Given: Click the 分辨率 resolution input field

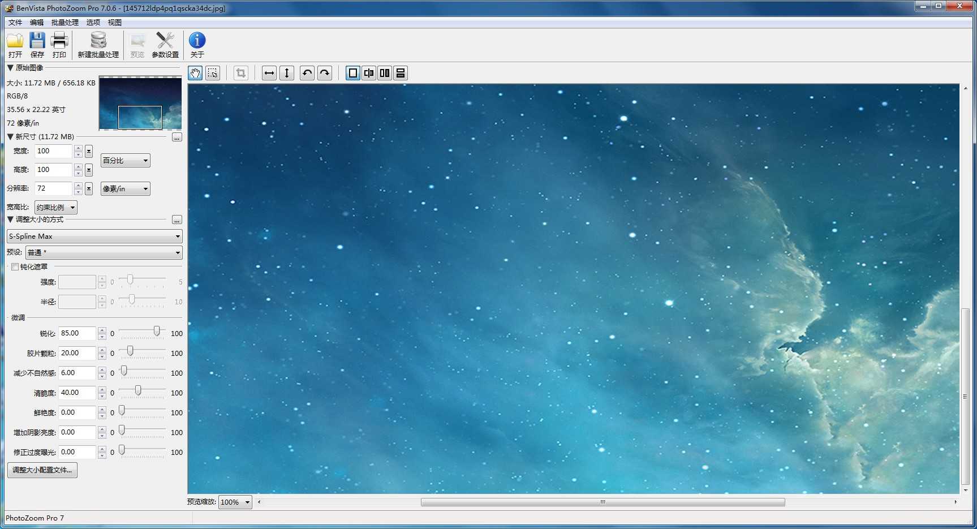Looking at the screenshot, I should pyautogui.click(x=54, y=189).
